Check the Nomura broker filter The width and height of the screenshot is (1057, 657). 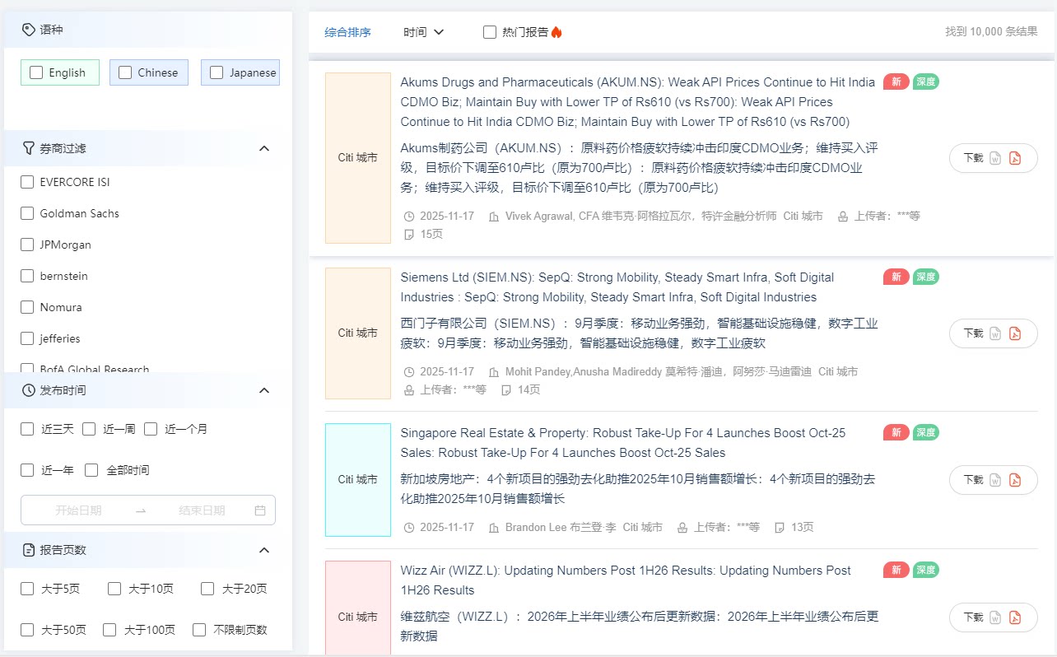(x=27, y=307)
